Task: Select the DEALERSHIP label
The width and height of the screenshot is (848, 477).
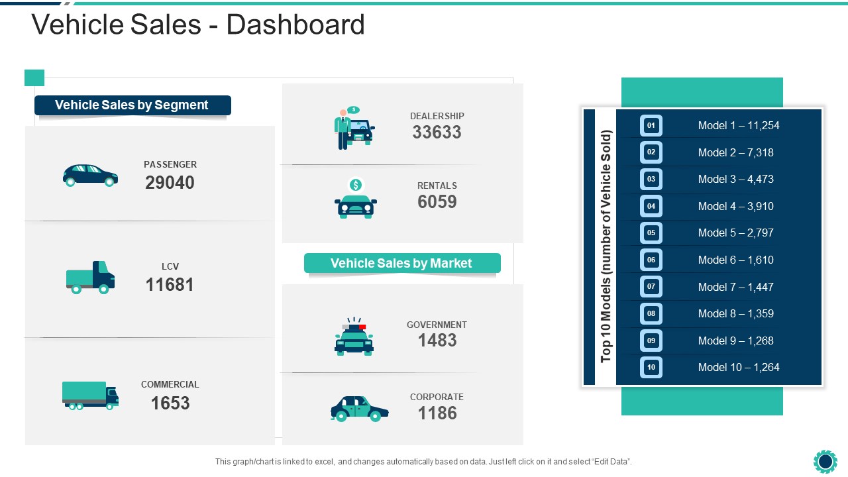Action: coord(437,116)
